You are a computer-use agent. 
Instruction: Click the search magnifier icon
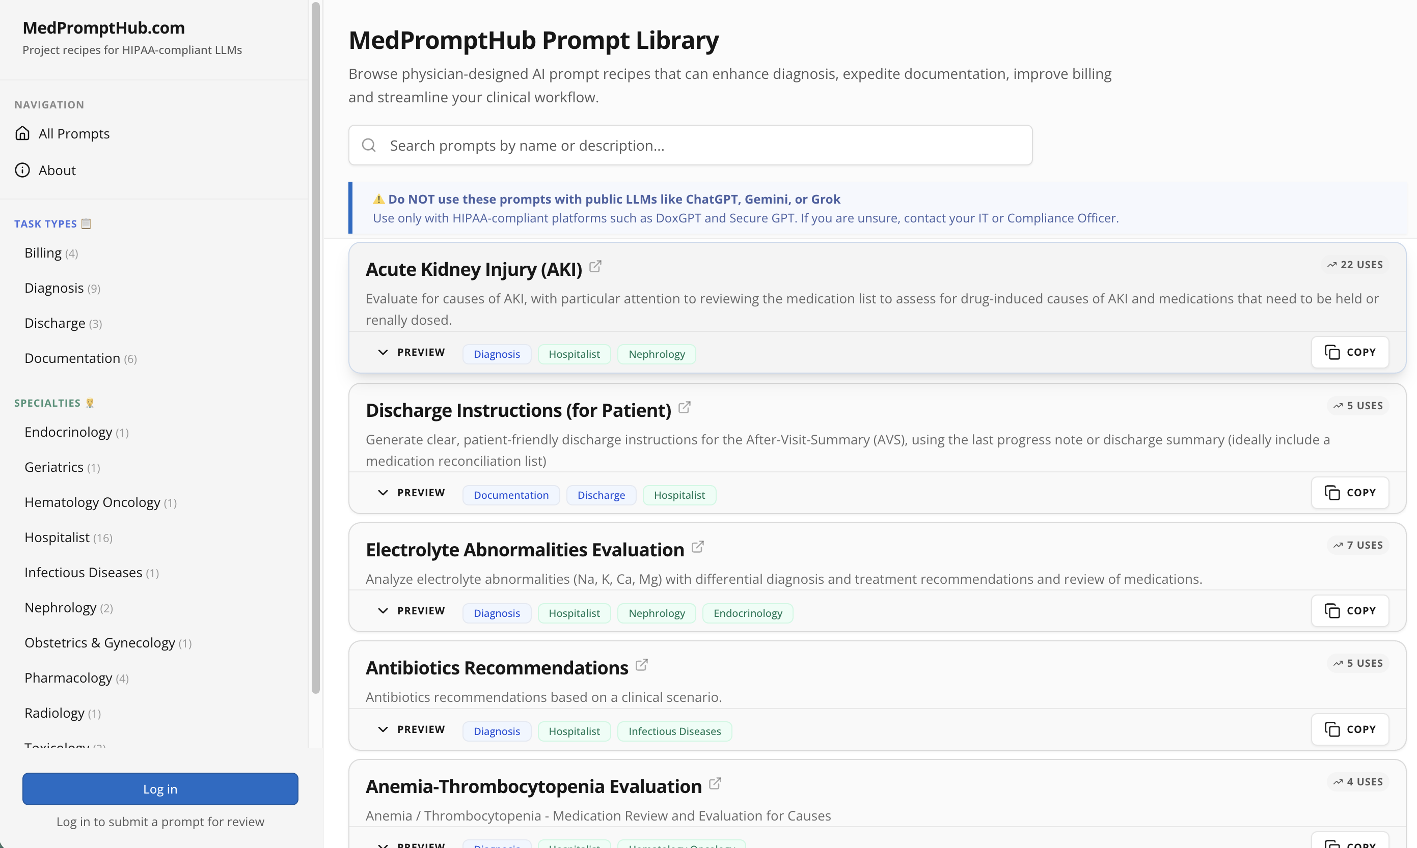(x=369, y=145)
